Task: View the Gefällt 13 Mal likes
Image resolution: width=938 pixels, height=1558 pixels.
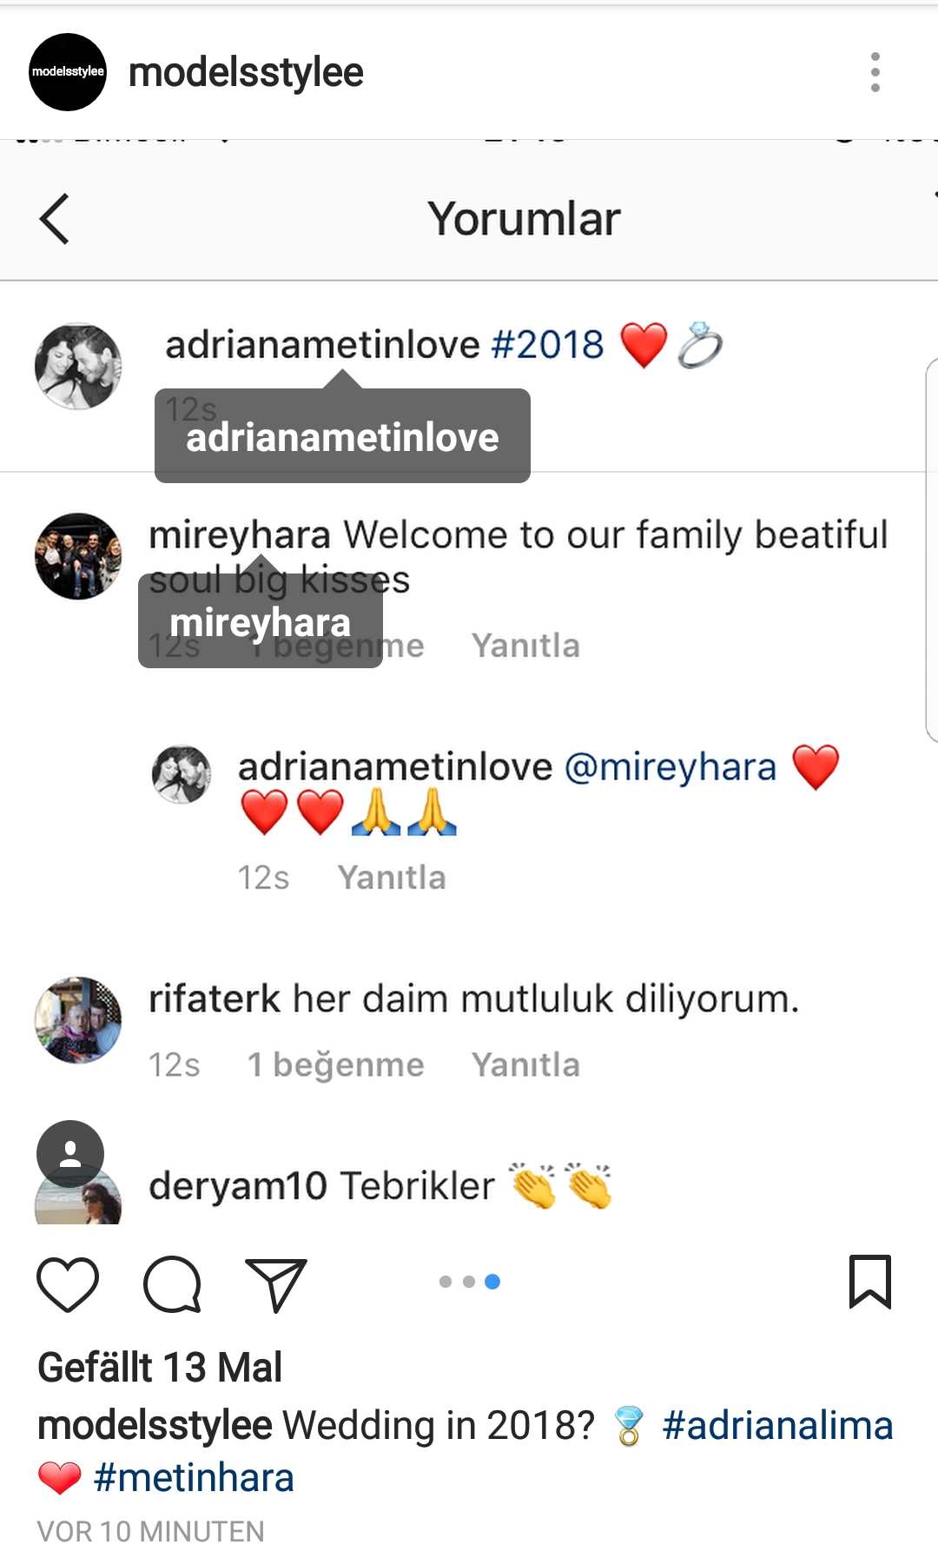Action: (160, 1367)
